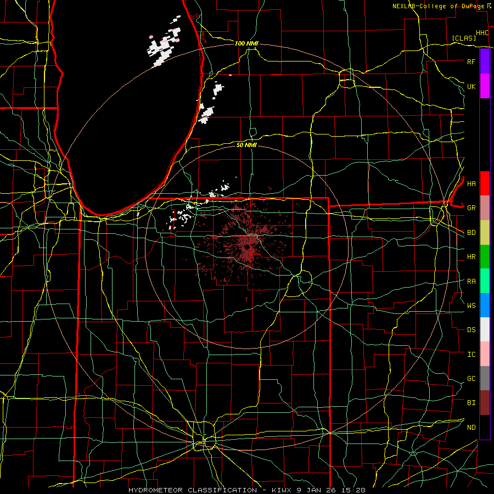
Task: Click the '15:20' timestamp in the footer
Action: [355, 490]
